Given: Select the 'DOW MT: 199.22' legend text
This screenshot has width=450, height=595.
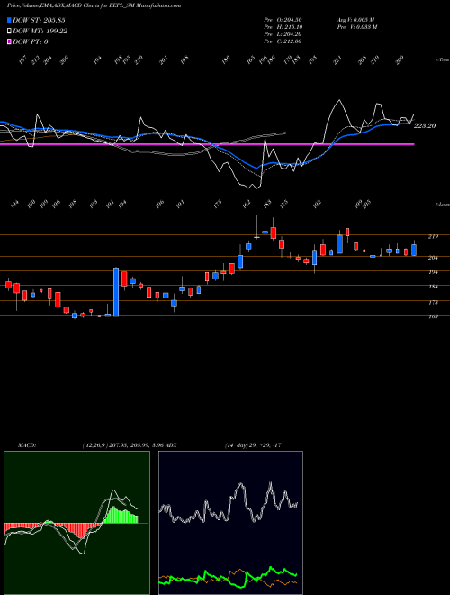Looking at the screenshot, I should pos(40,31).
